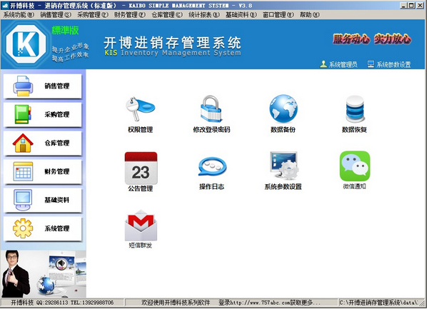Click the green book icon beside 采购管理
The width and height of the screenshot is (429, 309).
click(23, 114)
